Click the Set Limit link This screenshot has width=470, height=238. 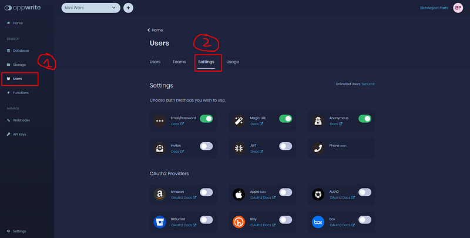click(x=368, y=84)
